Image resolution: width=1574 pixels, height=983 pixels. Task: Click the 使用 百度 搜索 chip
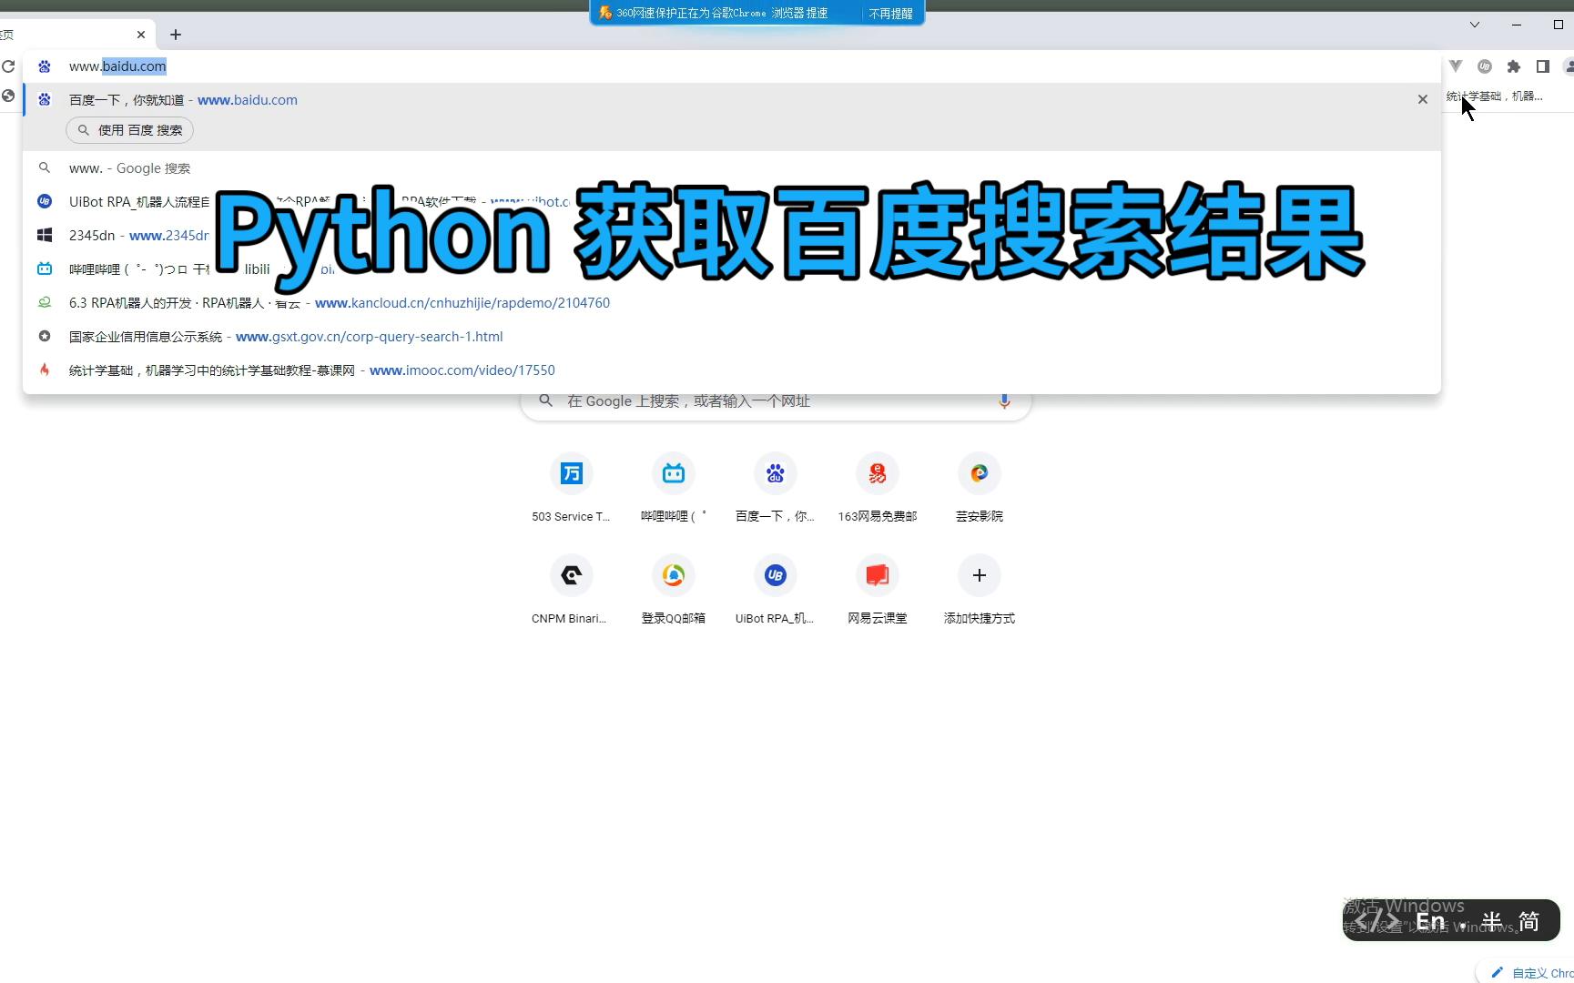pos(129,130)
